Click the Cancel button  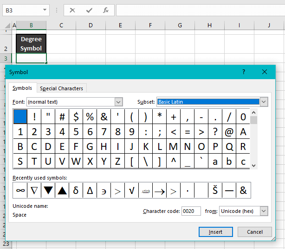[254, 232]
